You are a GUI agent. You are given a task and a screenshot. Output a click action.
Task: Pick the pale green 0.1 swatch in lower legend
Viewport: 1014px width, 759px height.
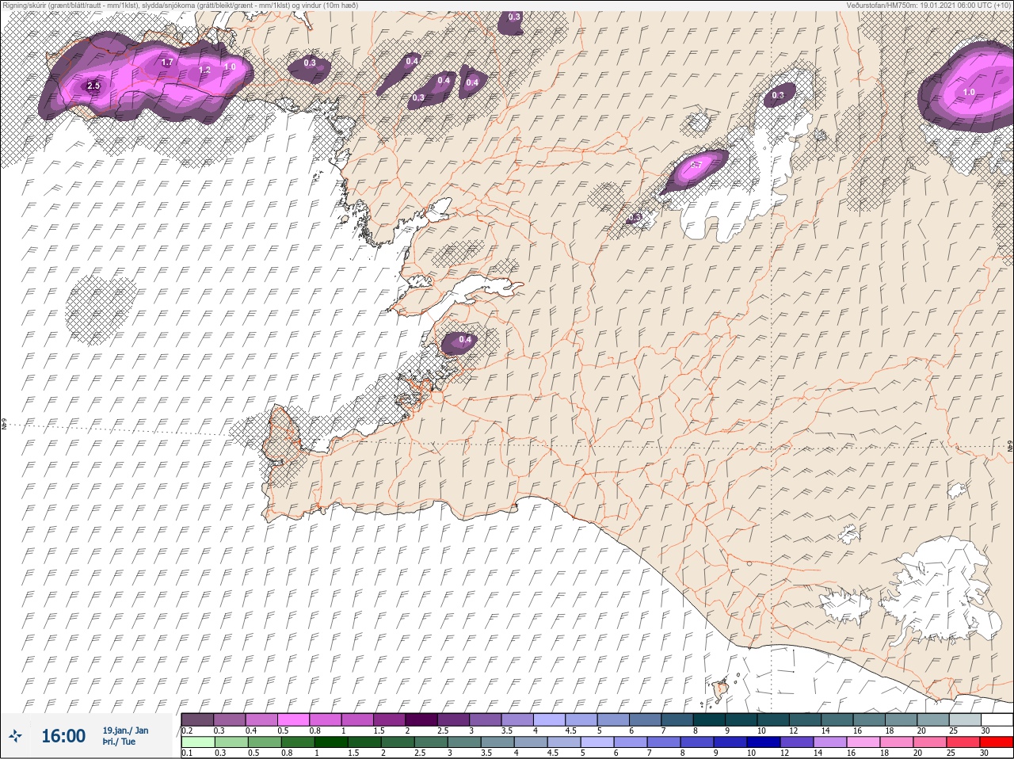tap(197, 742)
